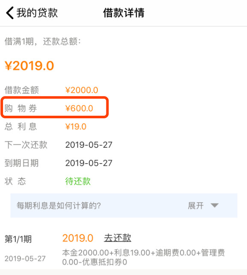This screenshot has width=247, height=275.
Task: Tap the 到期日期 date value
Action: [x=89, y=163]
